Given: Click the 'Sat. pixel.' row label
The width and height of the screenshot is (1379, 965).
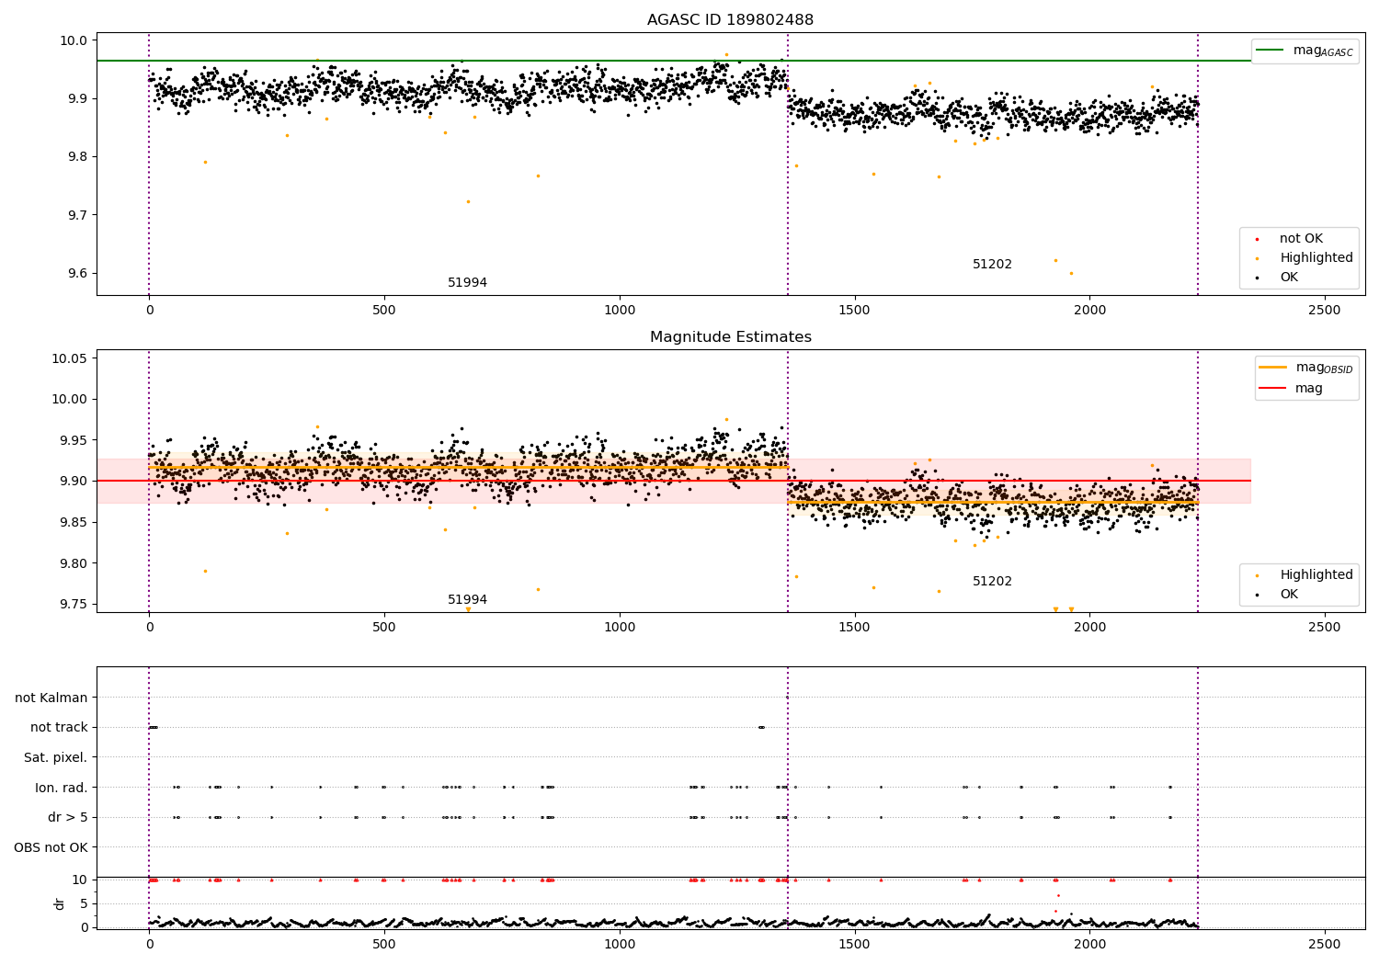Looking at the screenshot, I should (56, 758).
